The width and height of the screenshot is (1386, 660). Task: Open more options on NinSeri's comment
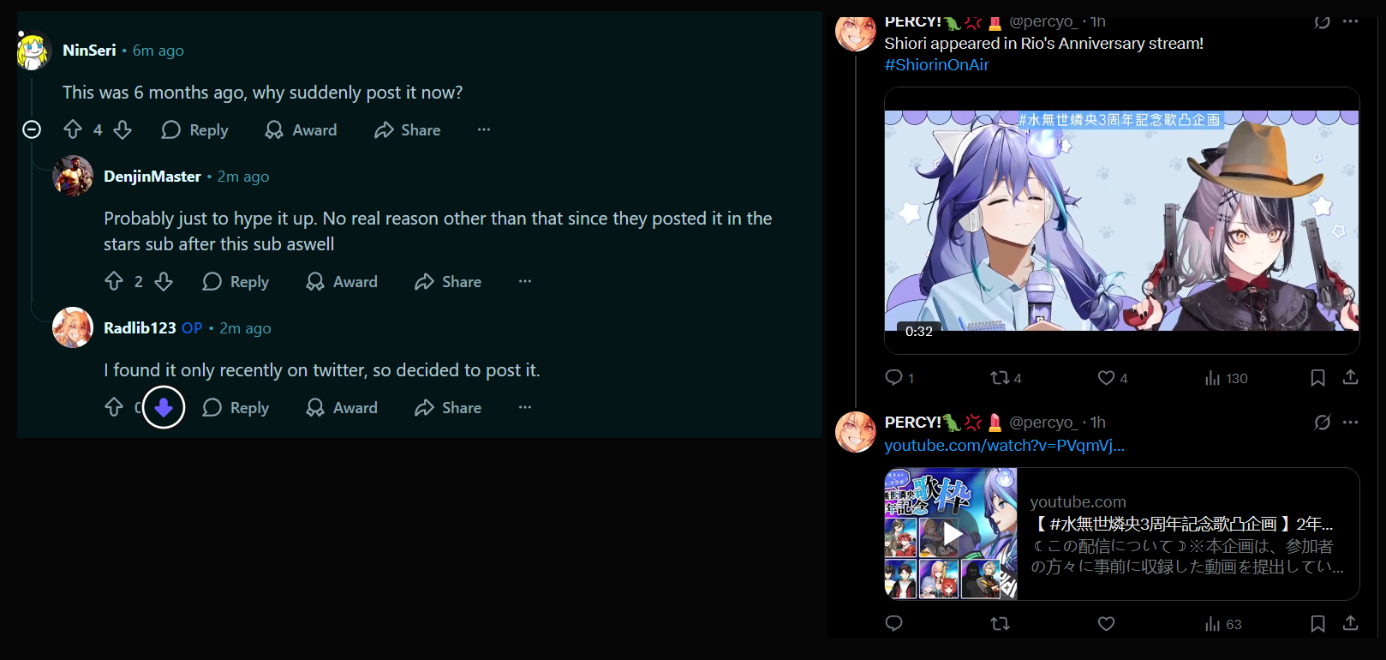[x=484, y=129]
